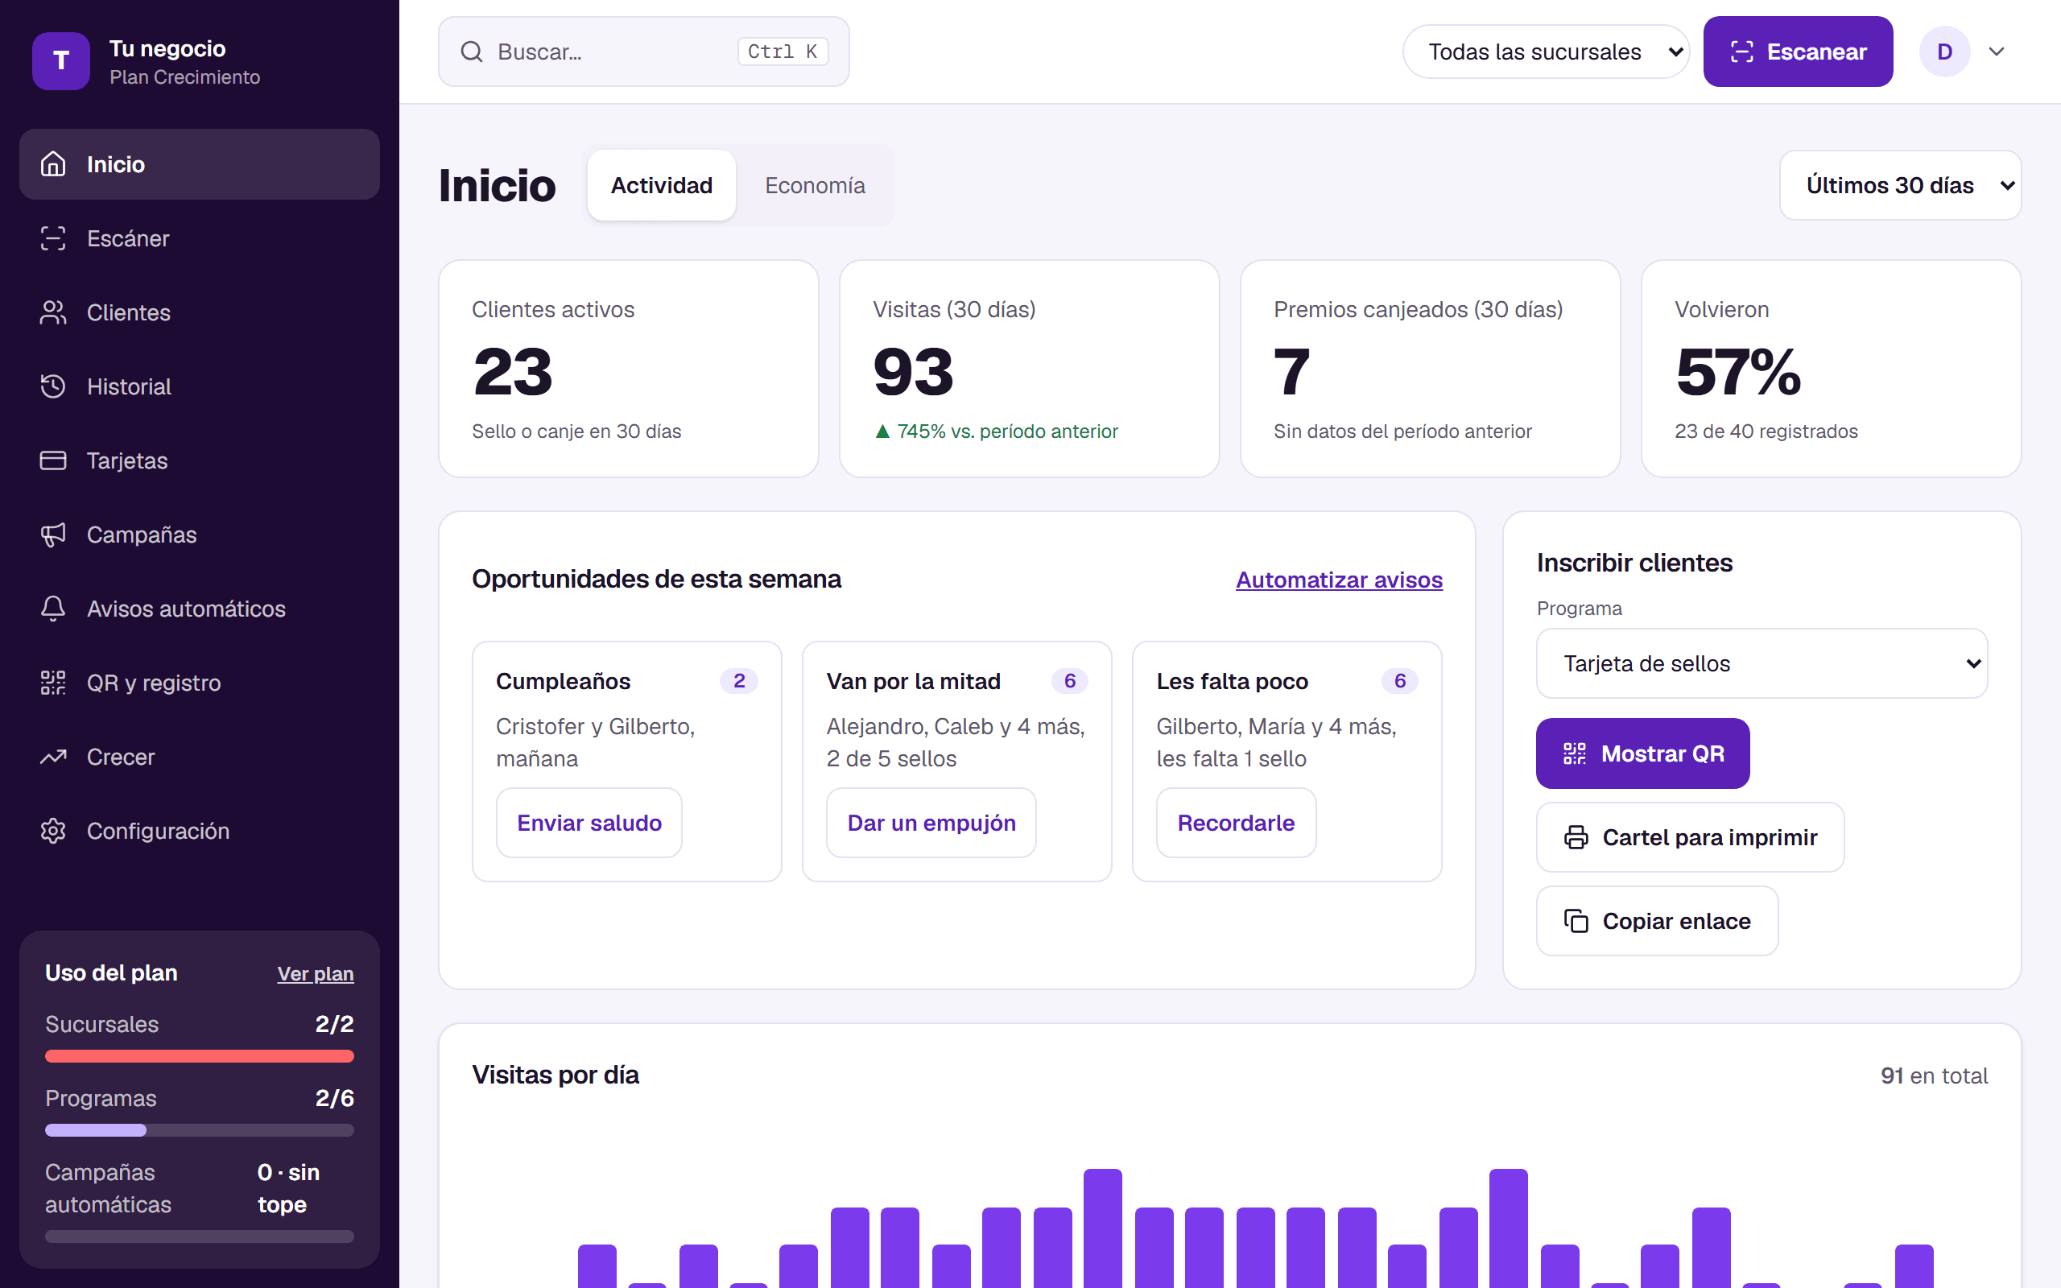Click "Sin datos del período anterior" text
The height and width of the screenshot is (1288, 2061).
[x=1402, y=431]
